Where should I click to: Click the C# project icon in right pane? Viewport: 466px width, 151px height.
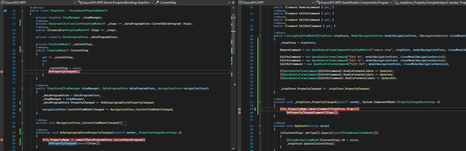[241, 3]
